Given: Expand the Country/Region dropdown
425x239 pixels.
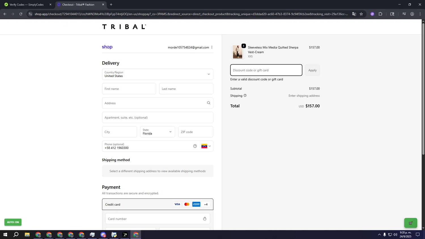Looking at the screenshot, I should (158, 74).
